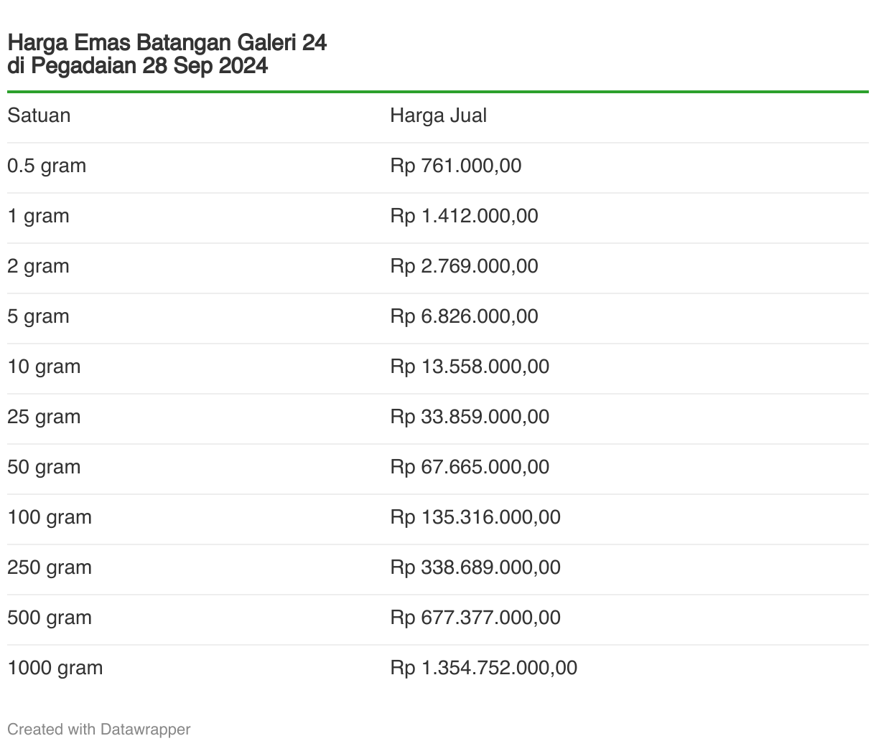Click the 1 gram unit cell
This screenshot has width=876, height=746.
(x=38, y=216)
